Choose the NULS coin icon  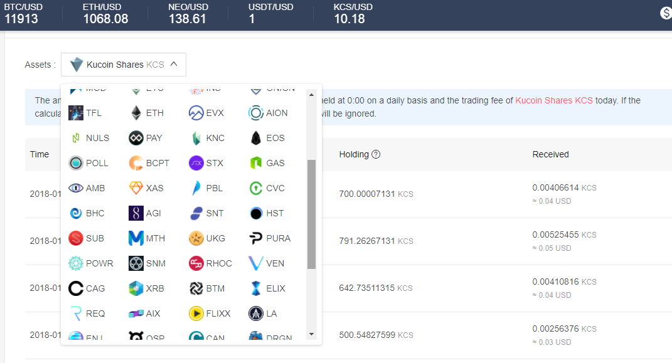coord(76,138)
